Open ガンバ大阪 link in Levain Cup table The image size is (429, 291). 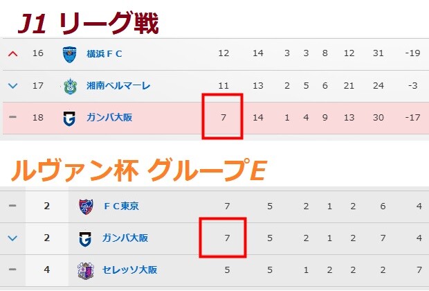(x=125, y=238)
